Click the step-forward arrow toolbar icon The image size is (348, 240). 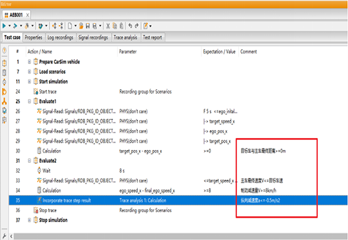pyautogui.click(x=15, y=26)
